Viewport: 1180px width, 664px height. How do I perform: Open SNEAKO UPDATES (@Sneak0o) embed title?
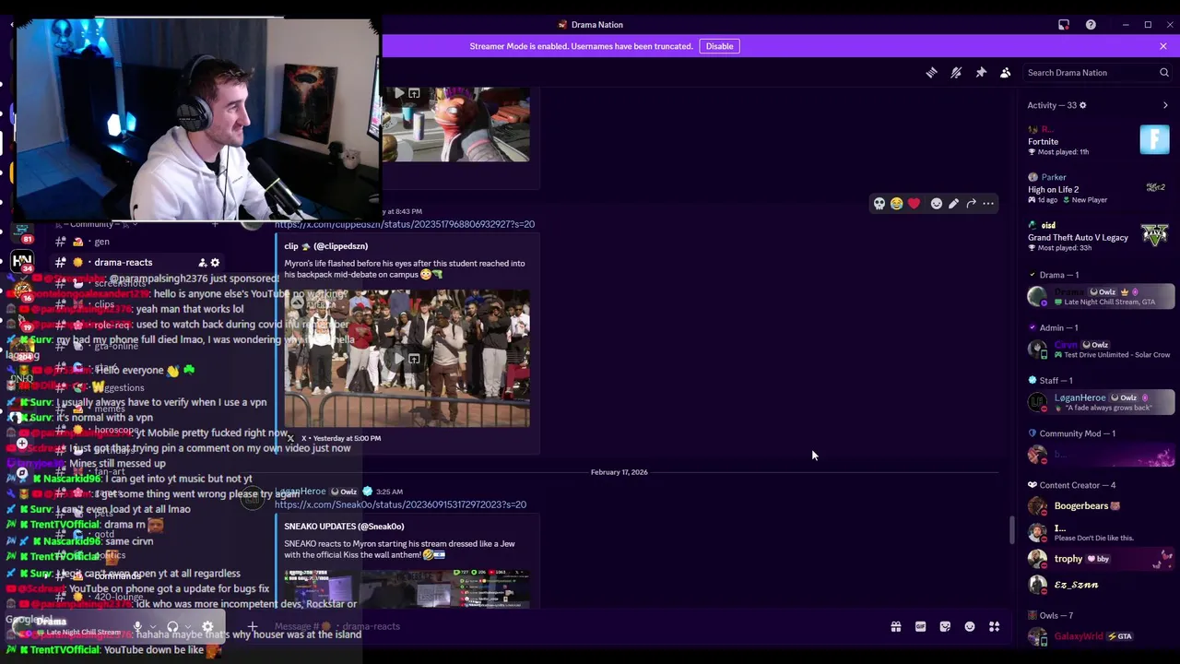point(344,527)
